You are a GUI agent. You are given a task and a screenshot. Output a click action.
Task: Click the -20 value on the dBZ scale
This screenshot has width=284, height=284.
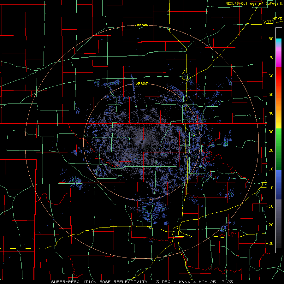[270, 225]
